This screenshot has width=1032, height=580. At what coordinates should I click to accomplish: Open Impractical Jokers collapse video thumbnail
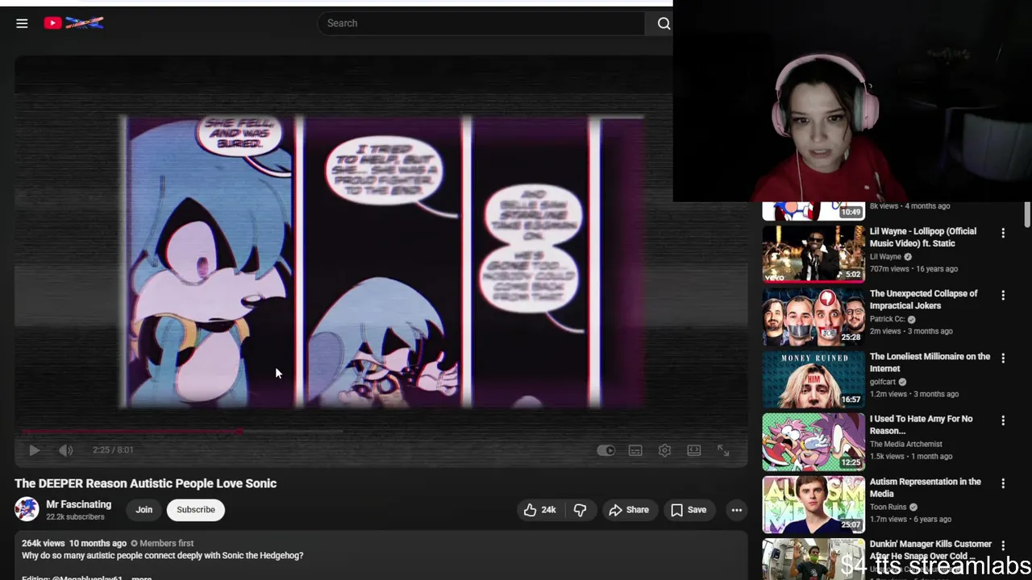tap(814, 317)
